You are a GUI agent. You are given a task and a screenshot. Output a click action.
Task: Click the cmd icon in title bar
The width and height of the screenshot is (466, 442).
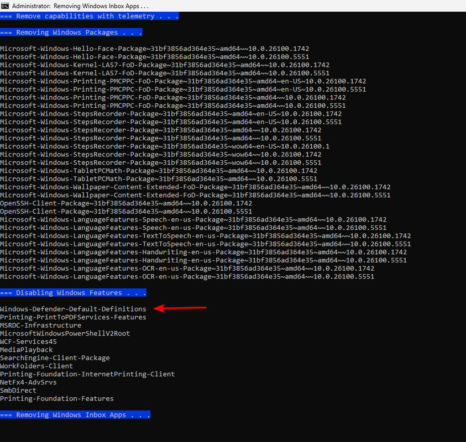click(x=5, y=6)
